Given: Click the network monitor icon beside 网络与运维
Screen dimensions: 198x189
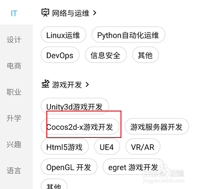Looking at the screenshot, I should point(45,13).
